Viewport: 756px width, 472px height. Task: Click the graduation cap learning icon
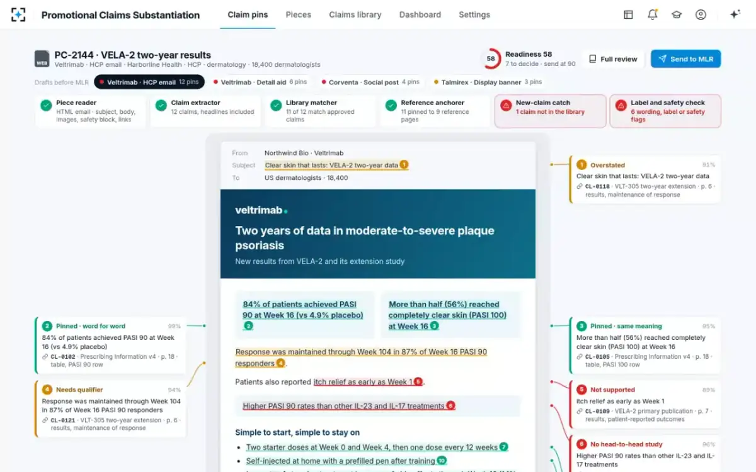click(x=677, y=14)
